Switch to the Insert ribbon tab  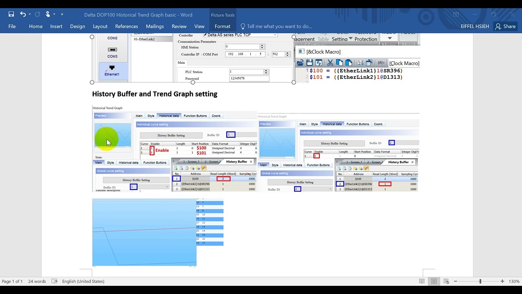[x=56, y=26]
